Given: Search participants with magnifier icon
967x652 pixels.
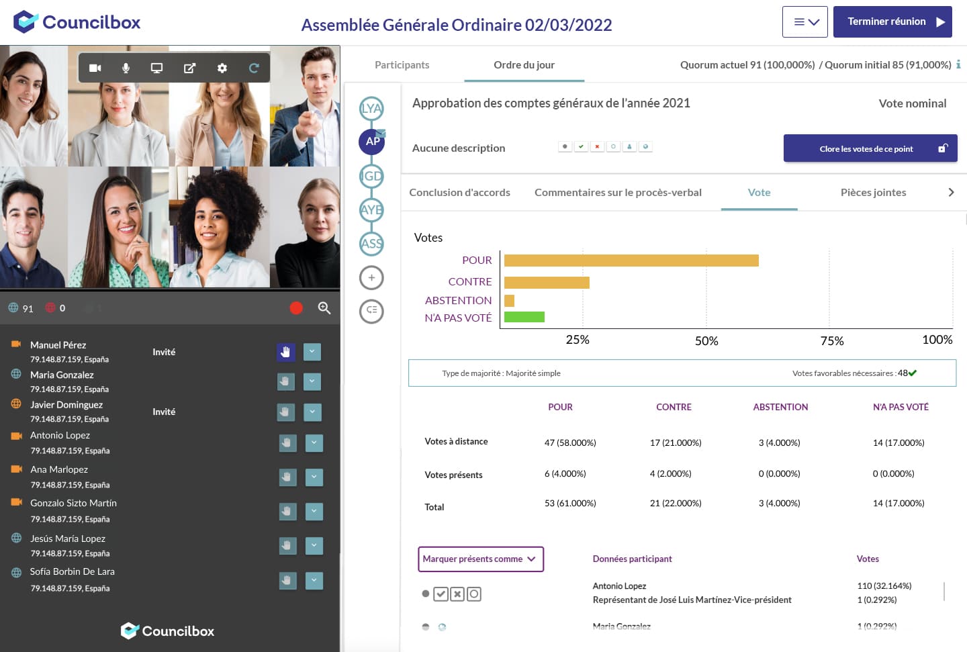Looking at the screenshot, I should coord(324,308).
